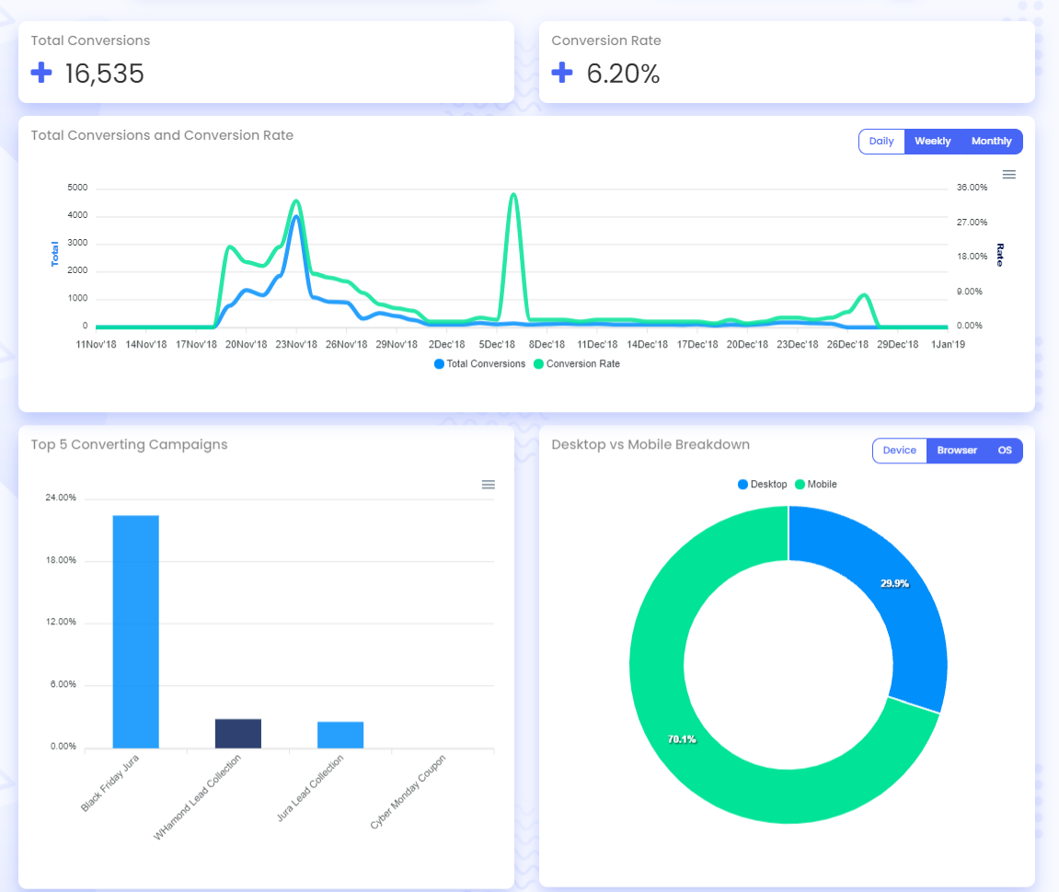Click the plus icon on Total Conversions card
This screenshot has width=1059, height=892.
(41, 72)
